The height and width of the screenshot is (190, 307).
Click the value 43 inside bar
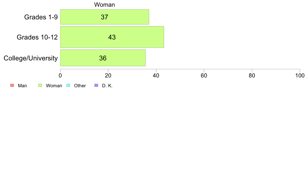pyautogui.click(x=112, y=37)
